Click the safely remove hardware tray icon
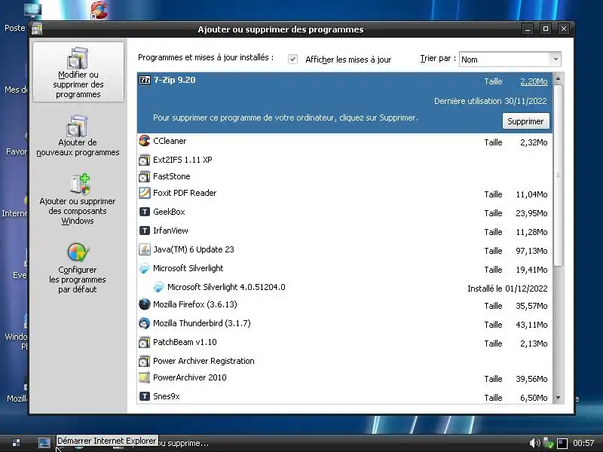This screenshot has width=603, height=452. [548, 443]
